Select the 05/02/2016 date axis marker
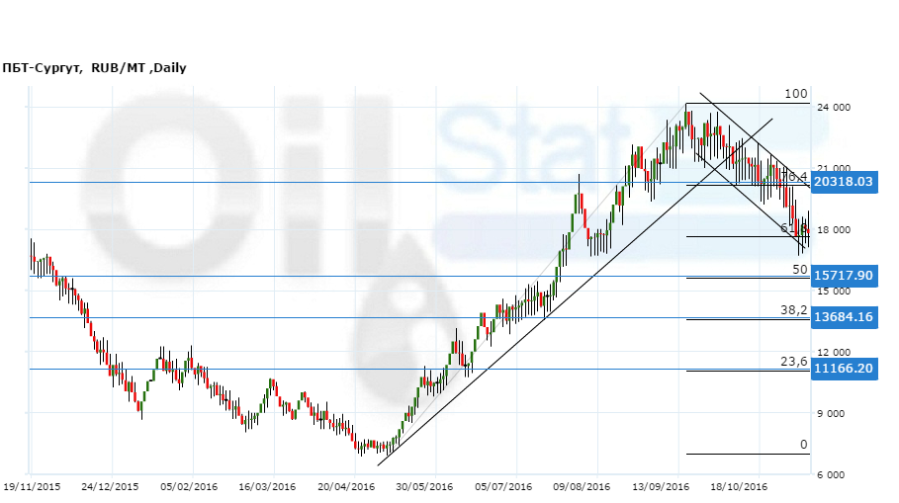Viewport: 899px width, 503px height. click(x=189, y=486)
